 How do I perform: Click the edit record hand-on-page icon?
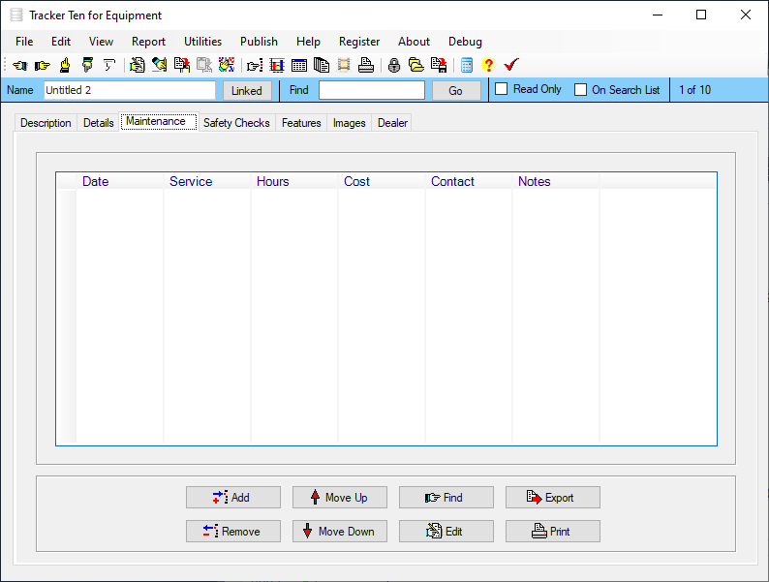pos(137,65)
